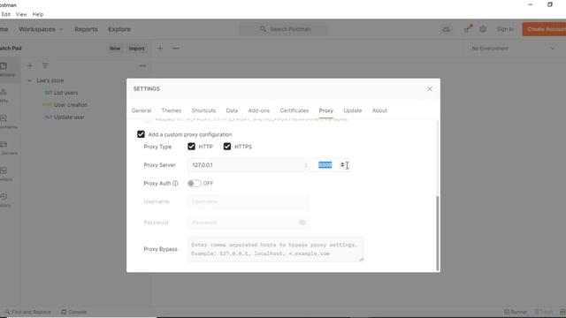Click the port number stepper arrows
566x318 pixels.
pos(342,165)
